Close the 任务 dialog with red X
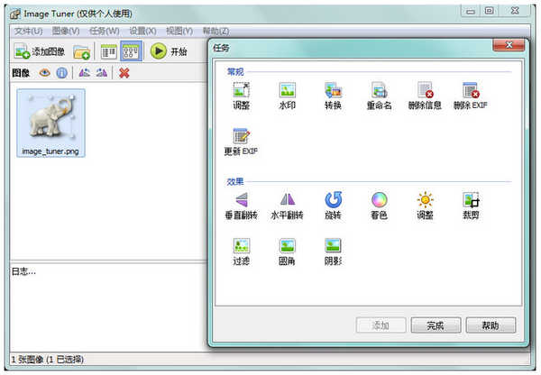The height and width of the screenshot is (375, 541). point(509,45)
